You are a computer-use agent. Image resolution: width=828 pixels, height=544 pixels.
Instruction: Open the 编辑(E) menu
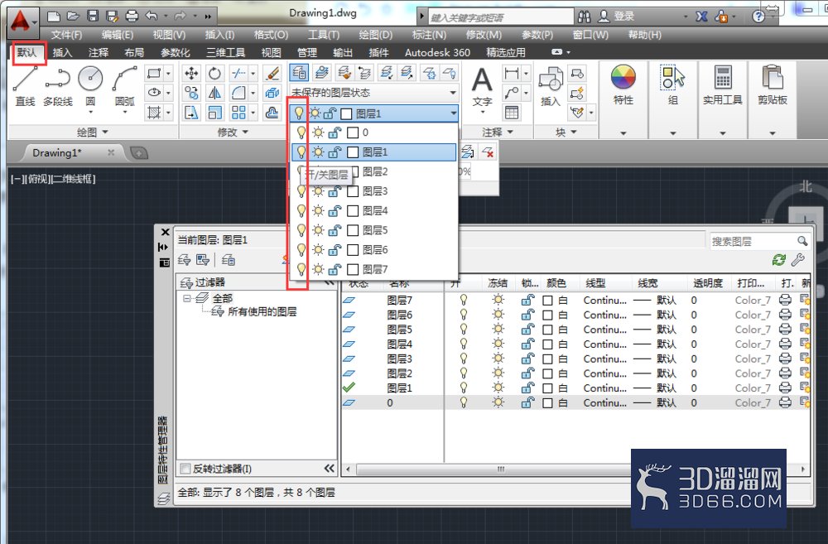(x=118, y=35)
